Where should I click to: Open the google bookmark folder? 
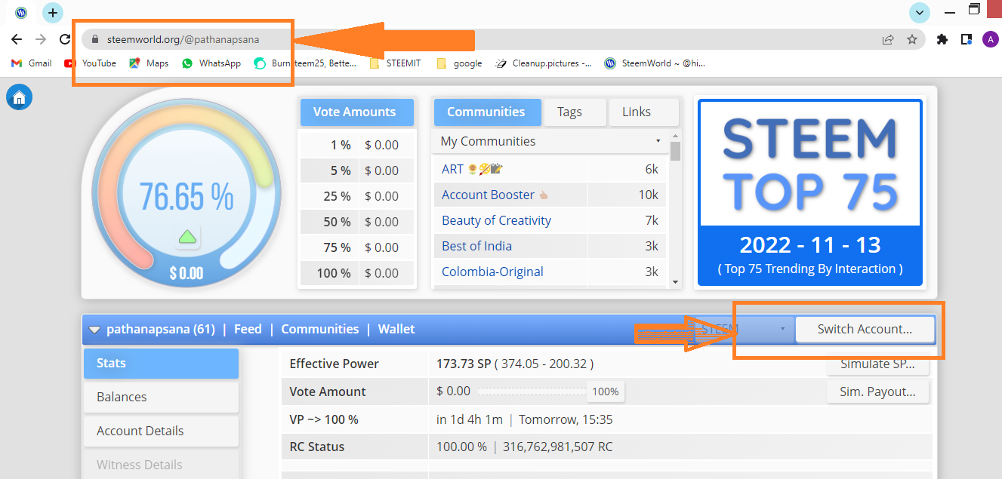pyautogui.click(x=459, y=63)
